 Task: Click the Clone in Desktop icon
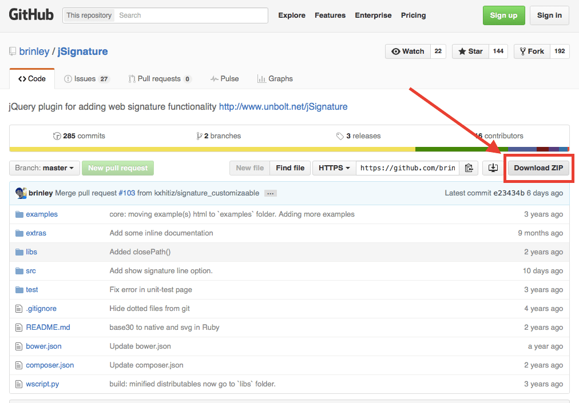pyautogui.click(x=493, y=168)
